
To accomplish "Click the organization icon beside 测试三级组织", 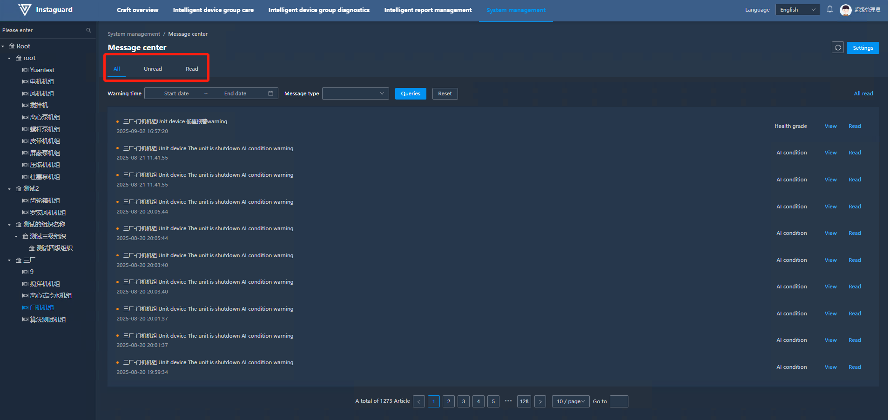I will [x=25, y=237].
